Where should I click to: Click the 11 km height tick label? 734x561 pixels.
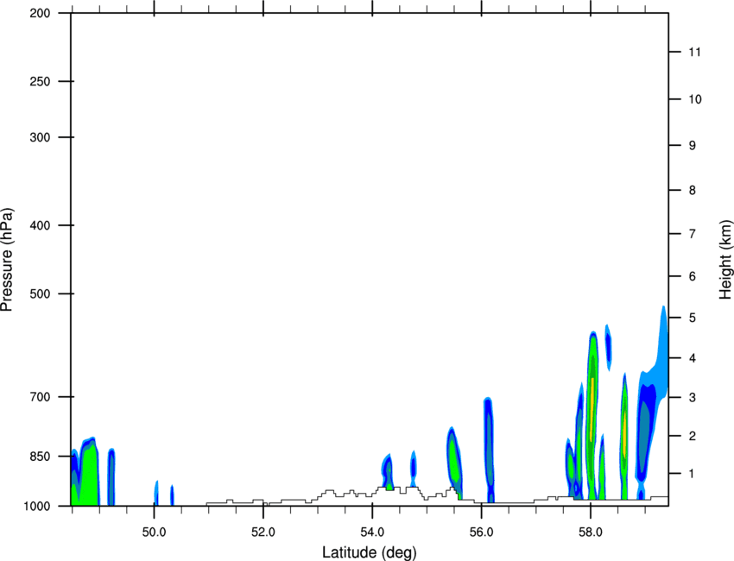click(694, 52)
